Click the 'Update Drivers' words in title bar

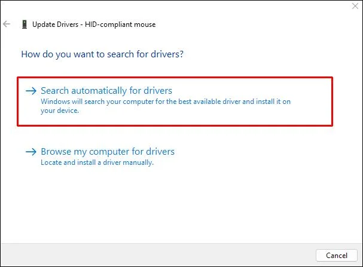click(x=55, y=24)
